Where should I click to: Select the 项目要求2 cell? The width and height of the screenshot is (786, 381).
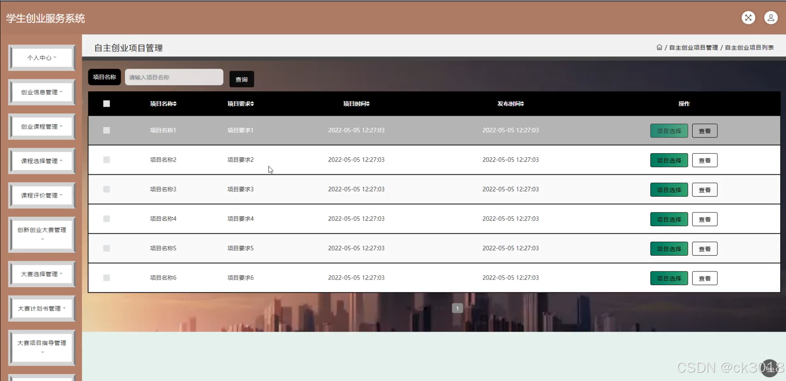(x=240, y=160)
